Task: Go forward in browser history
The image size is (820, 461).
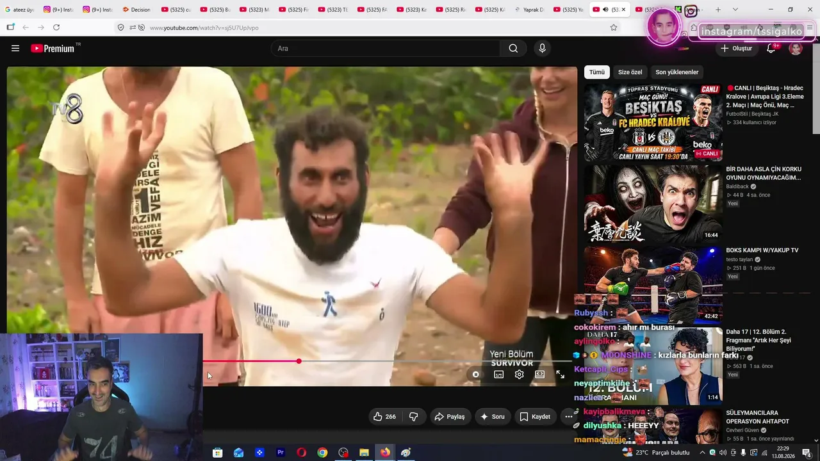Action: pos(41,28)
